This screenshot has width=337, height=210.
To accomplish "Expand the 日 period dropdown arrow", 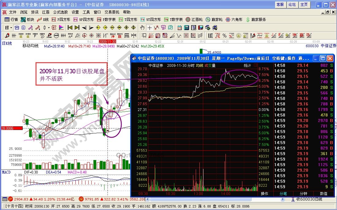I will coord(11,28).
